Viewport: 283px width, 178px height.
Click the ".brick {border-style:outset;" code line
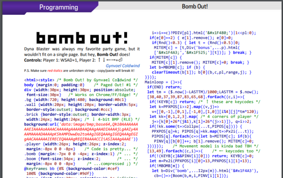tap(77, 115)
